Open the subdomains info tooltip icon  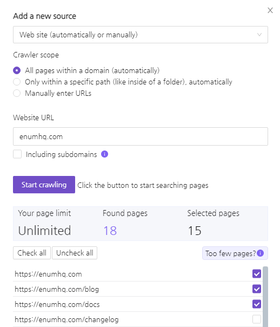104,154
